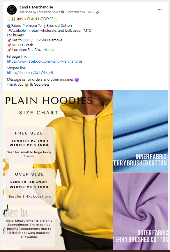The width and height of the screenshot is (170, 252).
Task: Click the sparkles emoji before Unisex PLAIN HOODIES
Action: click(9, 19)
